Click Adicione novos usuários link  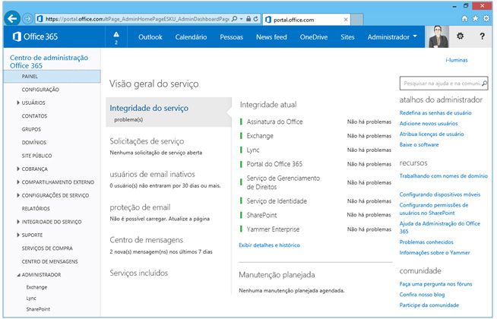(x=429, y=124)
